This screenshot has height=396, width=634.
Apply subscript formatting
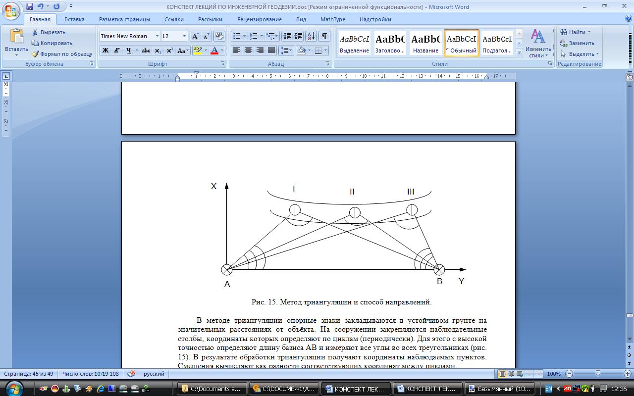coord(158,50)
